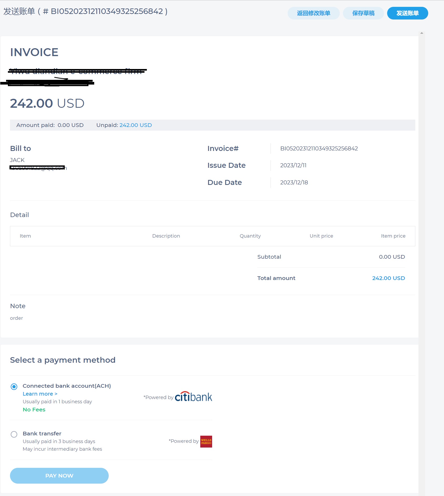
Task: Click the Issue Date value 2023/12/11
Action: (293, 165)
